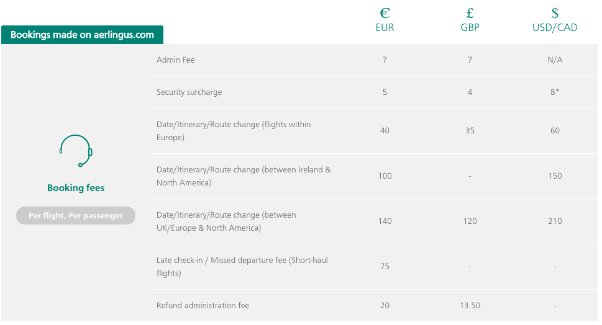Click the Per flight, Per passenger pill
Viewport: 602px width, 325px height.
[x=76, y=215]
